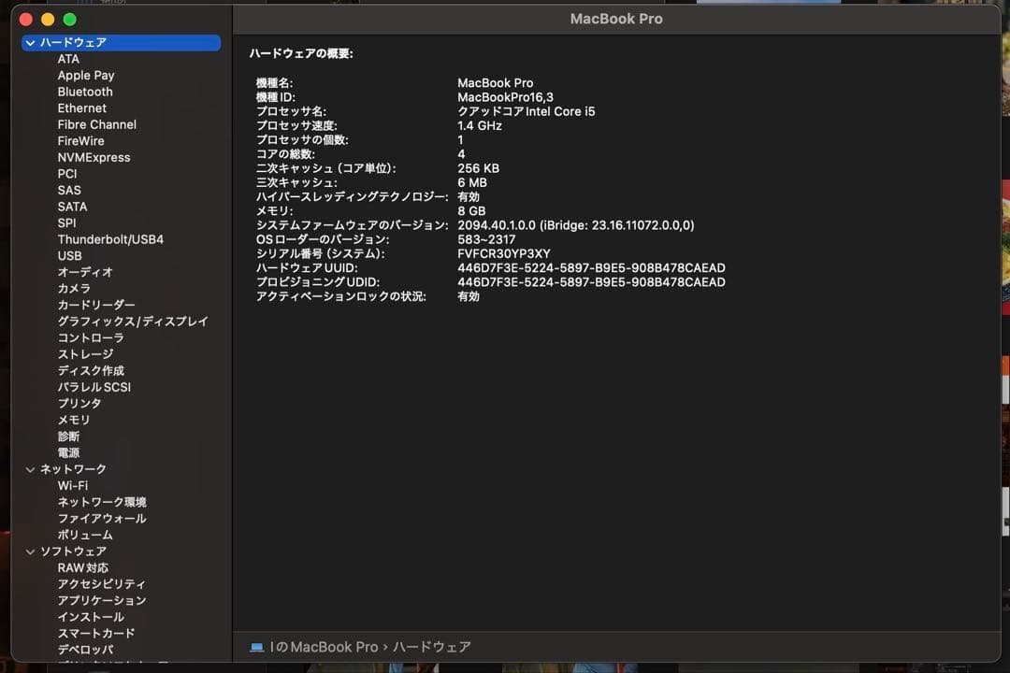Select Wi-Fi under ネットワーク

click(x=72, y=485)
